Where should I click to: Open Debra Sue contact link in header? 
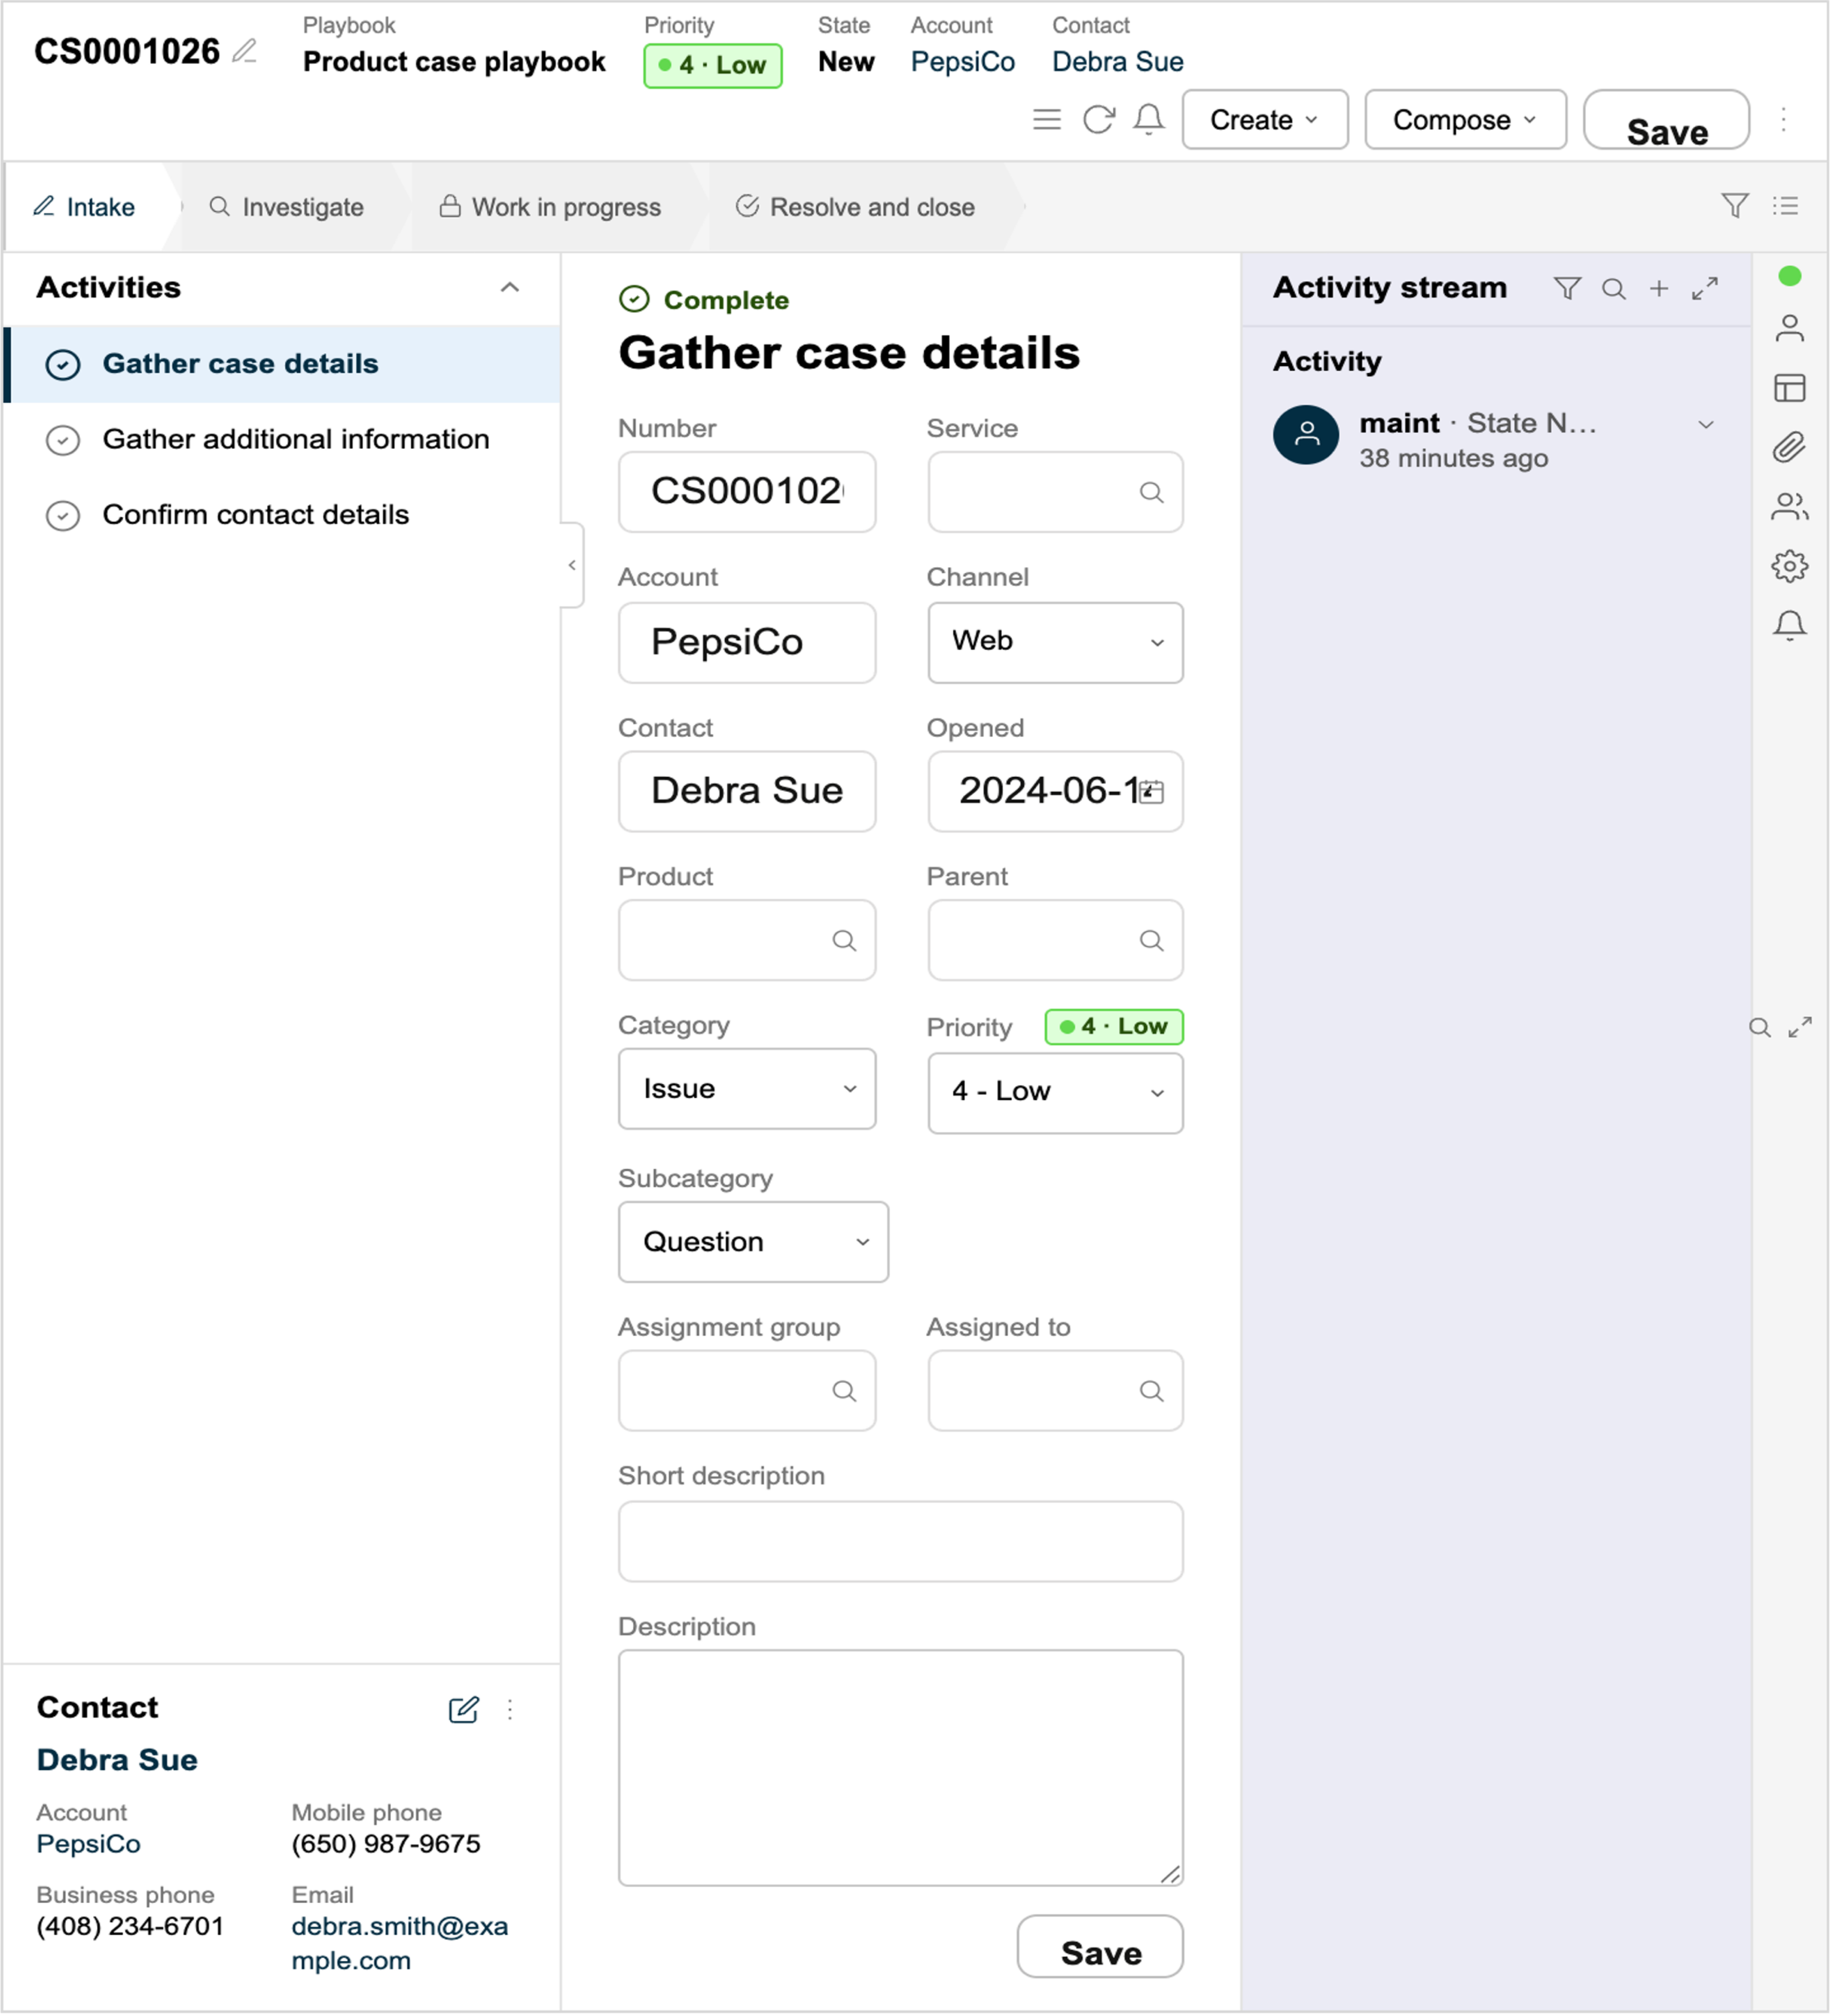tap(1118, 62)
